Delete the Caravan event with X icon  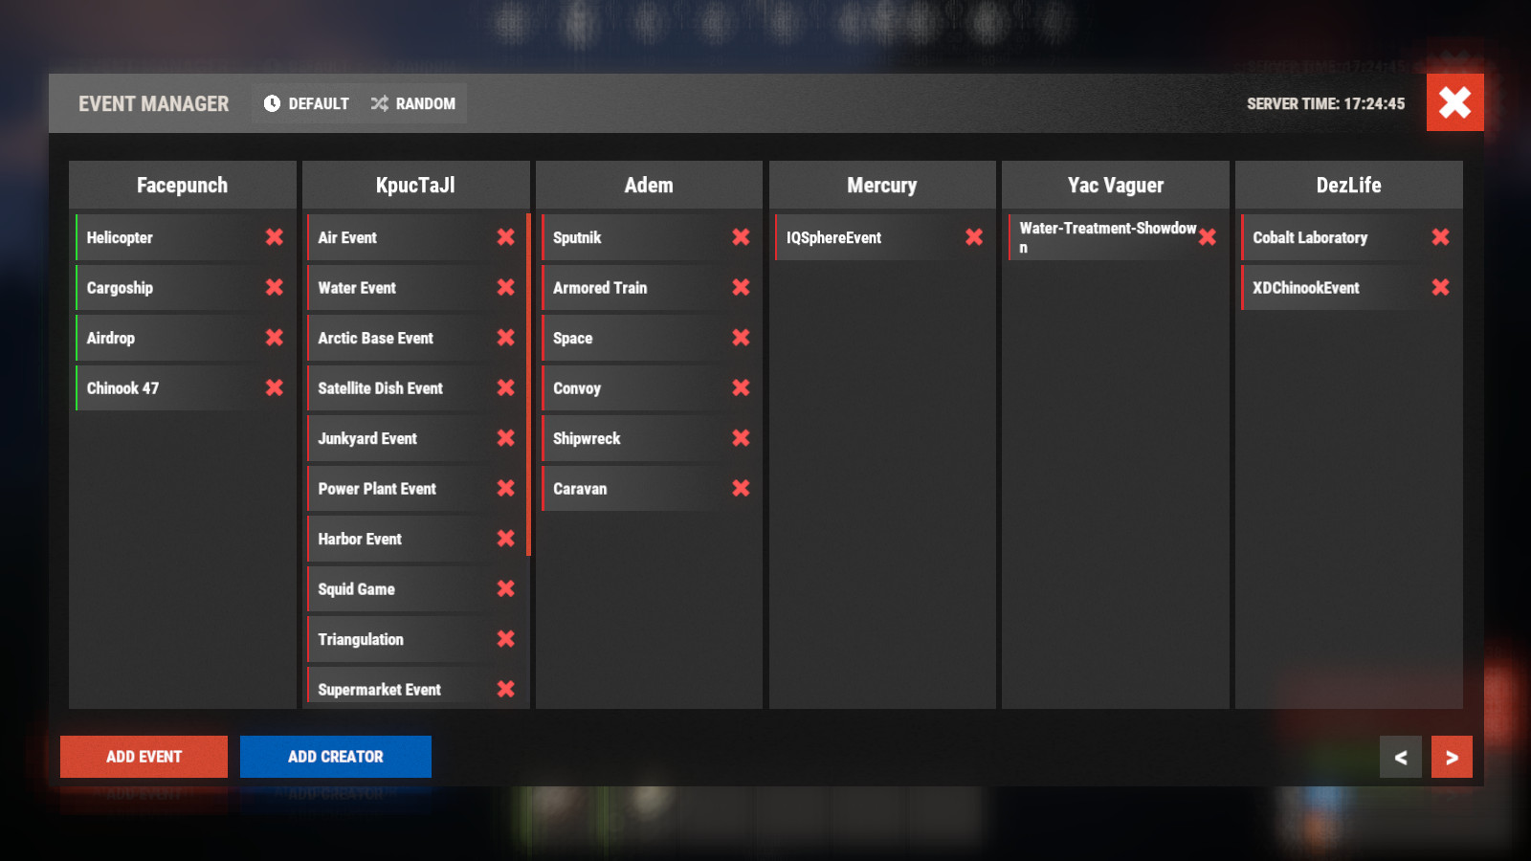coord(741,489)
